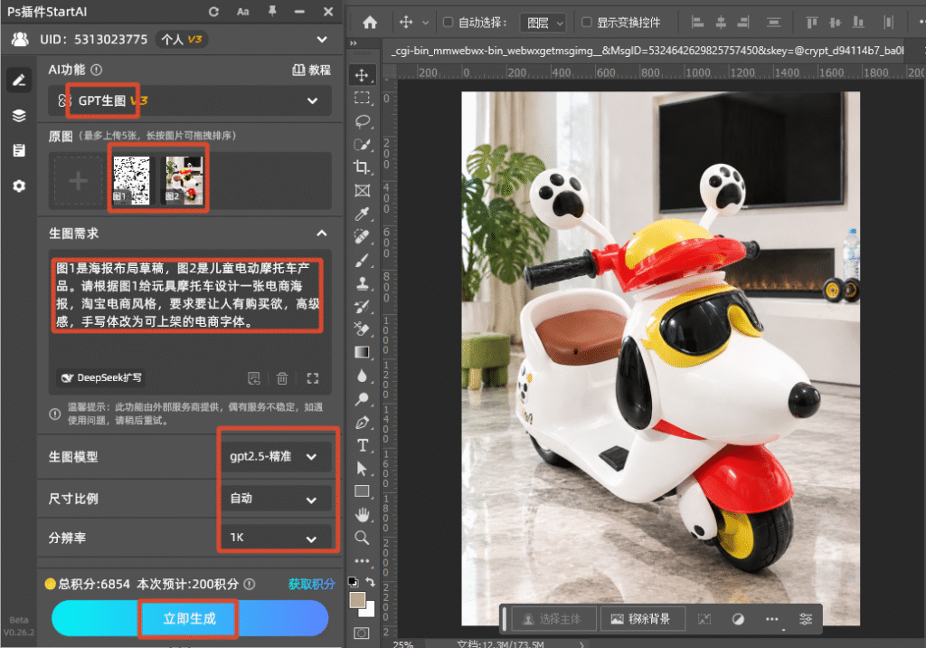Click the 移除背景 button
This screenshot has height=648, width=926.
pyautogui.click(x=643, y=619)
